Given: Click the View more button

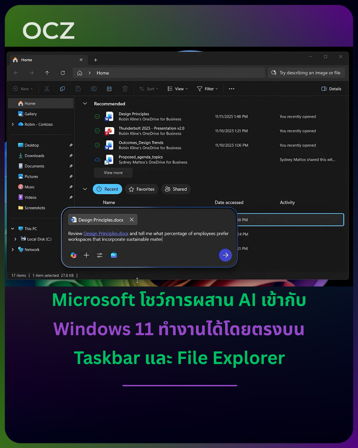Looking at the screenshot, I should click(113, 173).
